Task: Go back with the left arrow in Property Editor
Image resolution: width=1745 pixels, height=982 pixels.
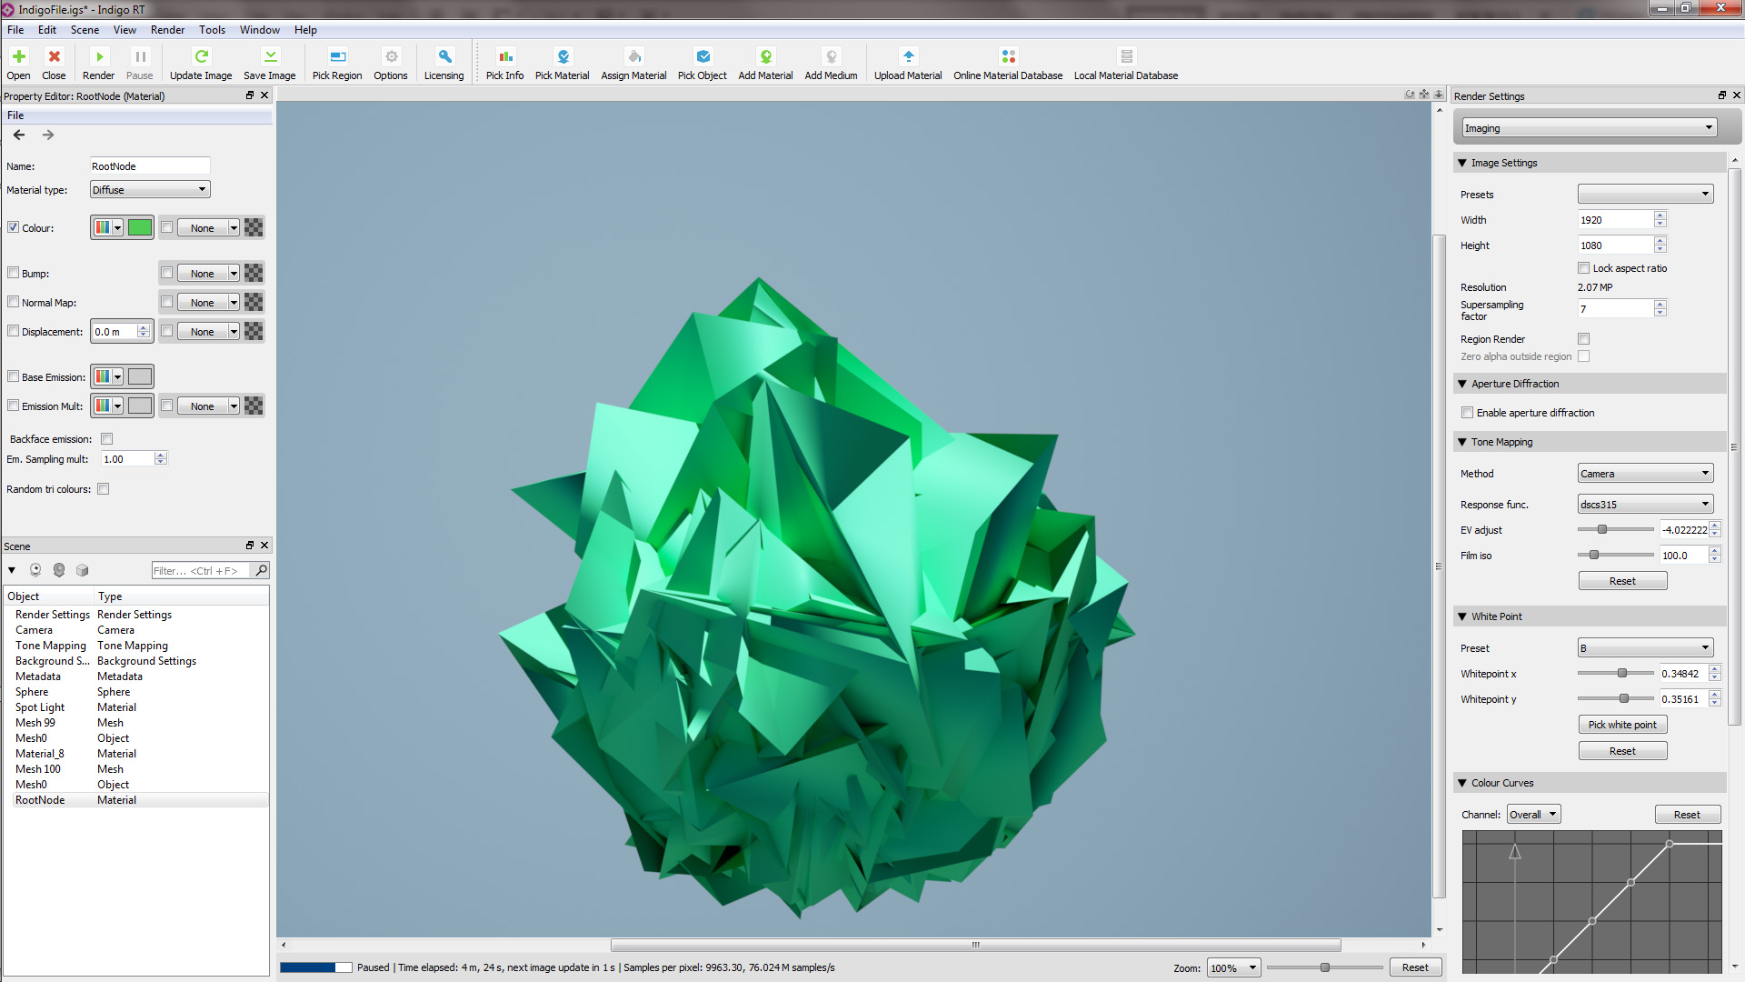Action: tap(19, 135)
